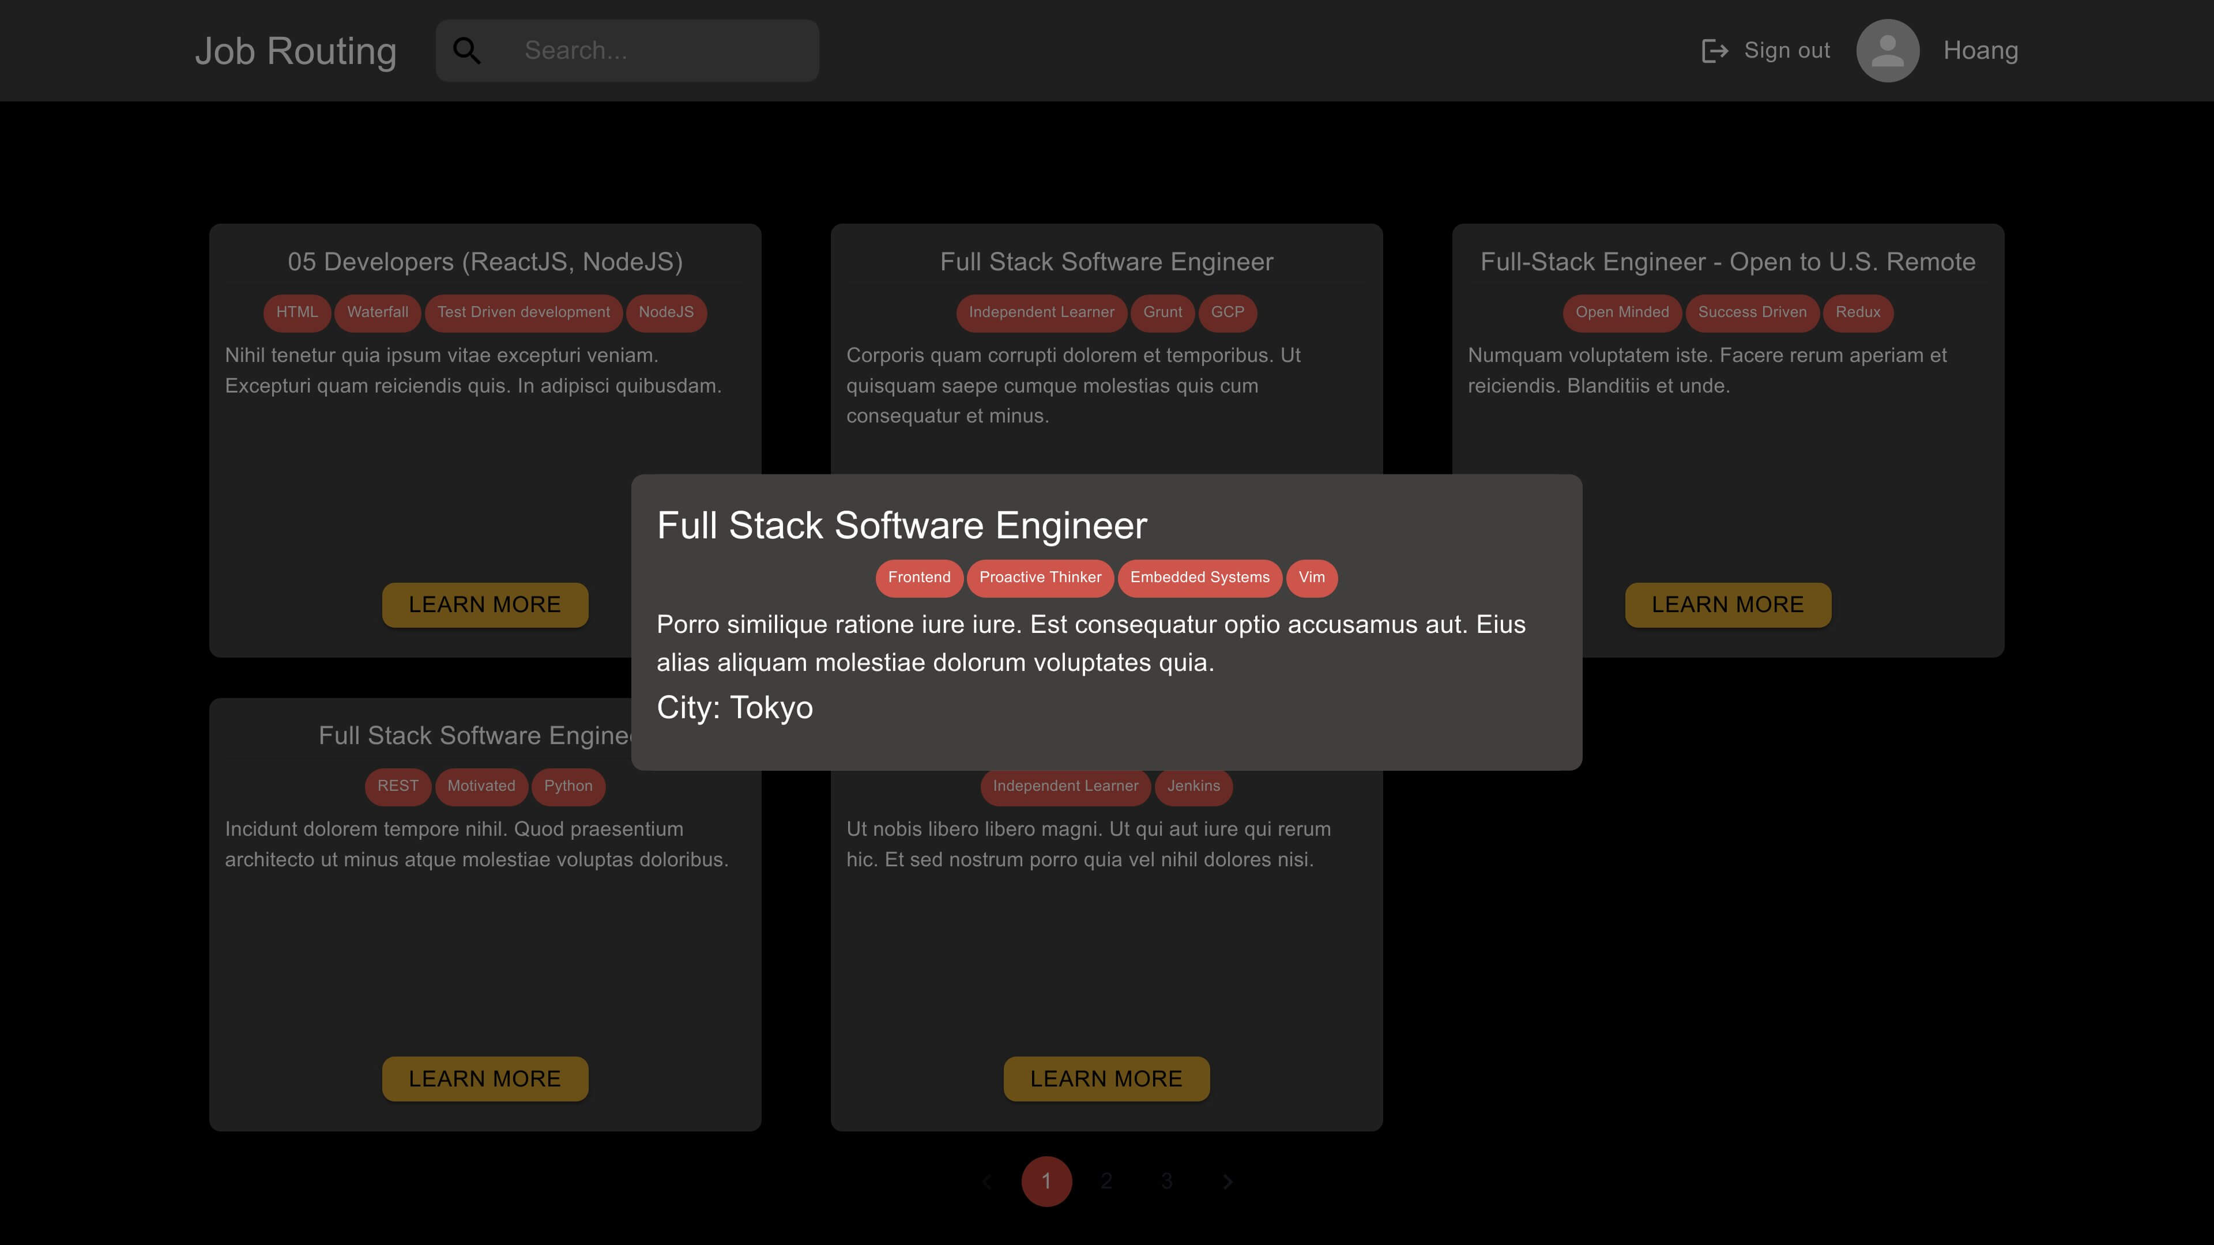Click page 3 pagination icon
This screenshot has width=2214, height=1245.
coord(1166,1181)
